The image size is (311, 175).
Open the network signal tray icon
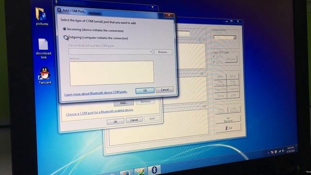[280, 151]
